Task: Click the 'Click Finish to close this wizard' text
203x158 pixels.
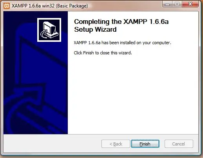Action: [103, 53]
